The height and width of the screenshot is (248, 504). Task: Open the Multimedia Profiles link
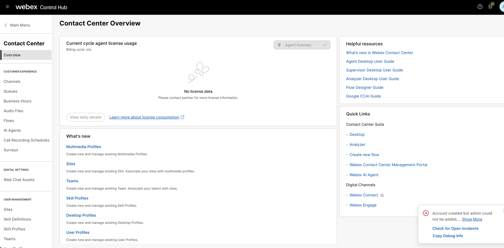(x=83, y=147)
